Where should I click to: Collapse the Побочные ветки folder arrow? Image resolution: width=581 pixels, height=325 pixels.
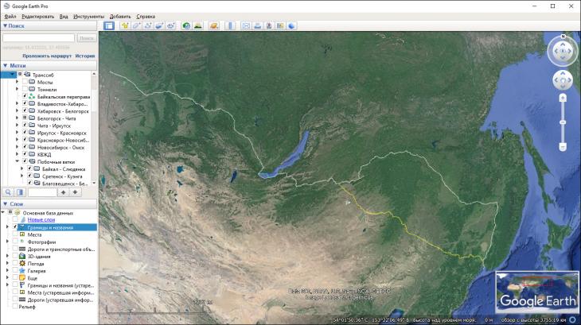[x=17, y=161]
